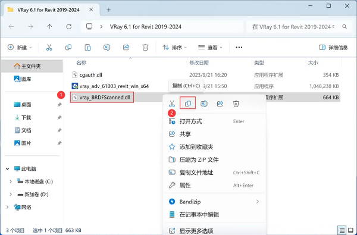Sort by the 大小 column header
The width and height of the screenshot is (357, 235).
coord(313,62)
